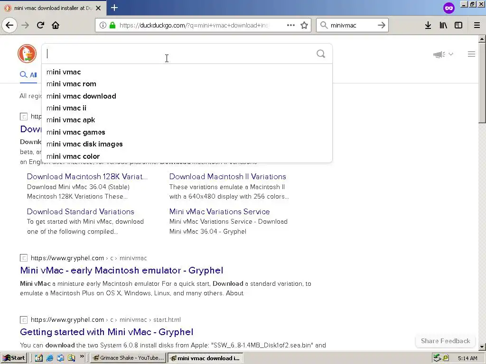Open the Firefox home page
This screenshot has width=486, height=364.
[x=56, y=25]
